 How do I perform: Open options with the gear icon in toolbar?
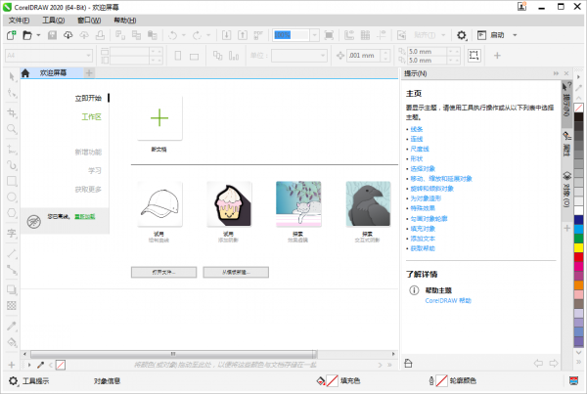[461, 35]
